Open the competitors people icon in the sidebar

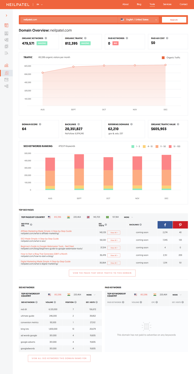pyautogui.click(x=6, y=65)
